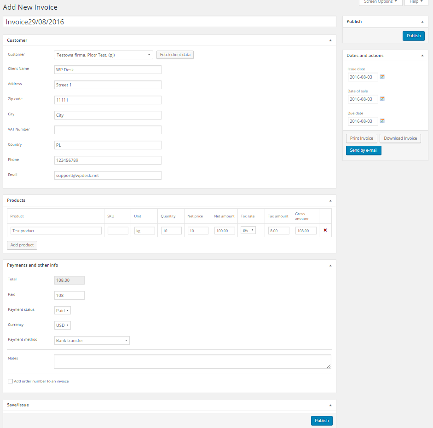Click into the Notes text area
This screenshot has height=428, width=433.
point(192,361)
